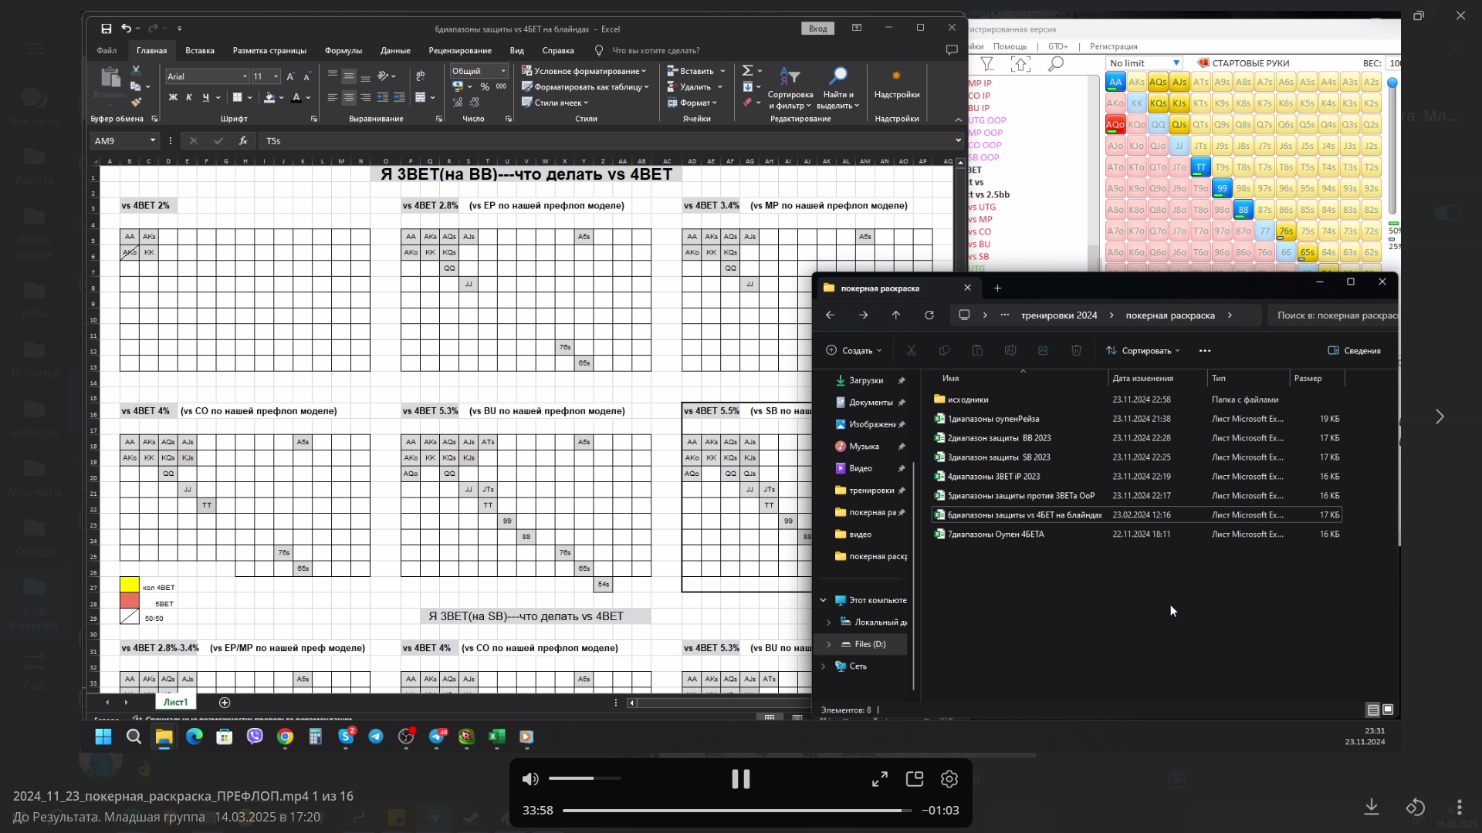Image resolution: width=1482 pixels, height=833 pixels.
Task: Switch to the Разметка страницы tab
Action: (x=269, y=50)
